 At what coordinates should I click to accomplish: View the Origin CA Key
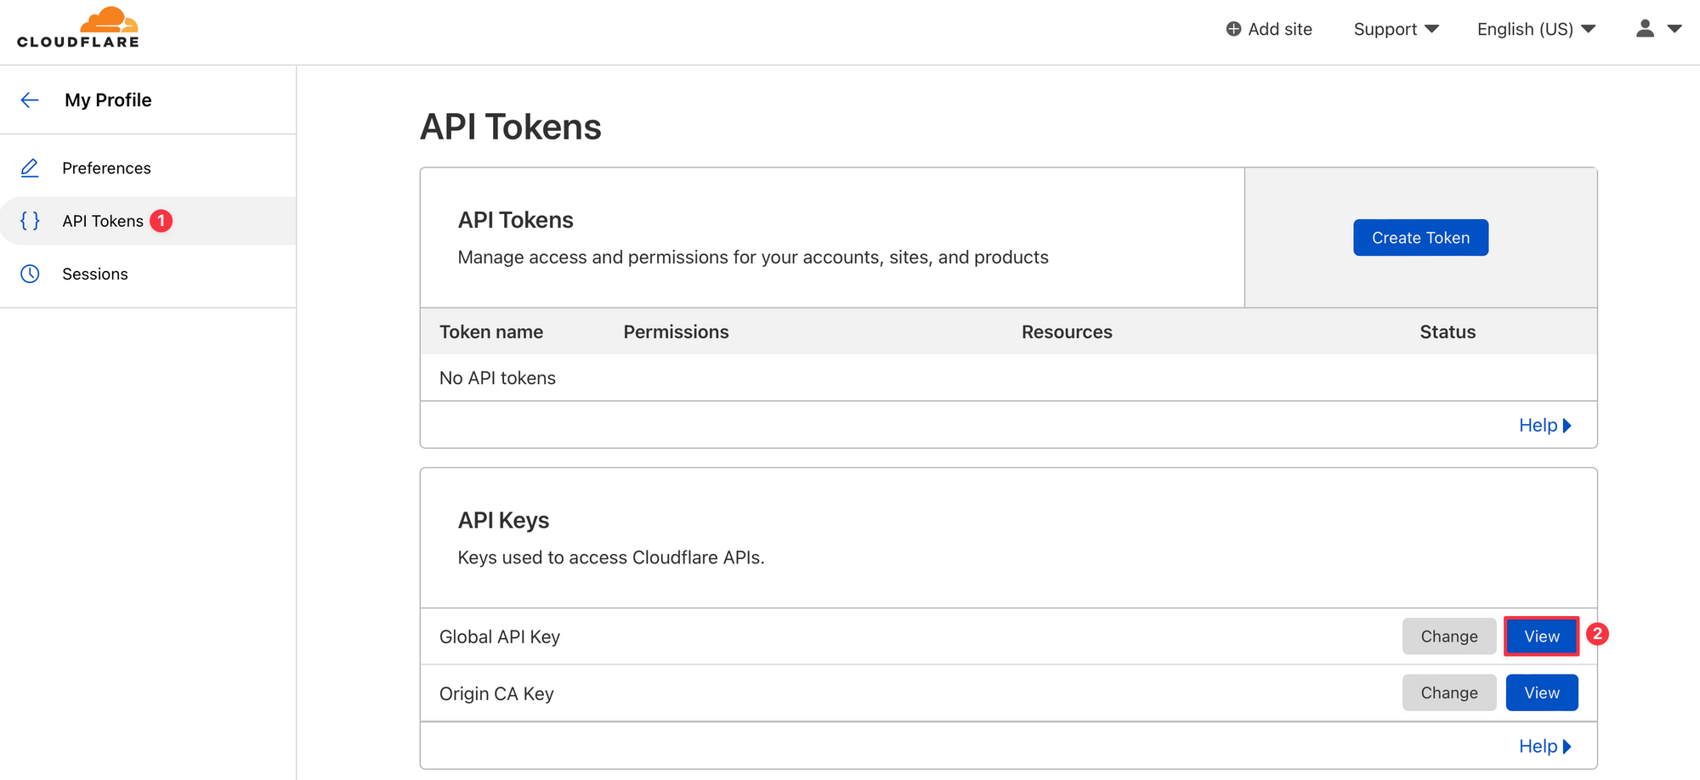pyautogui.click(x=1542, y=692)
